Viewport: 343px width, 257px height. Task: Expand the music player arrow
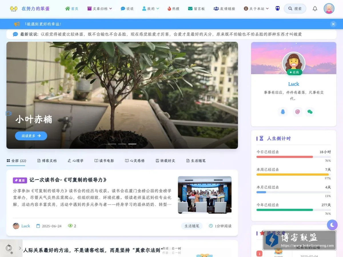[x=20, y=248]
